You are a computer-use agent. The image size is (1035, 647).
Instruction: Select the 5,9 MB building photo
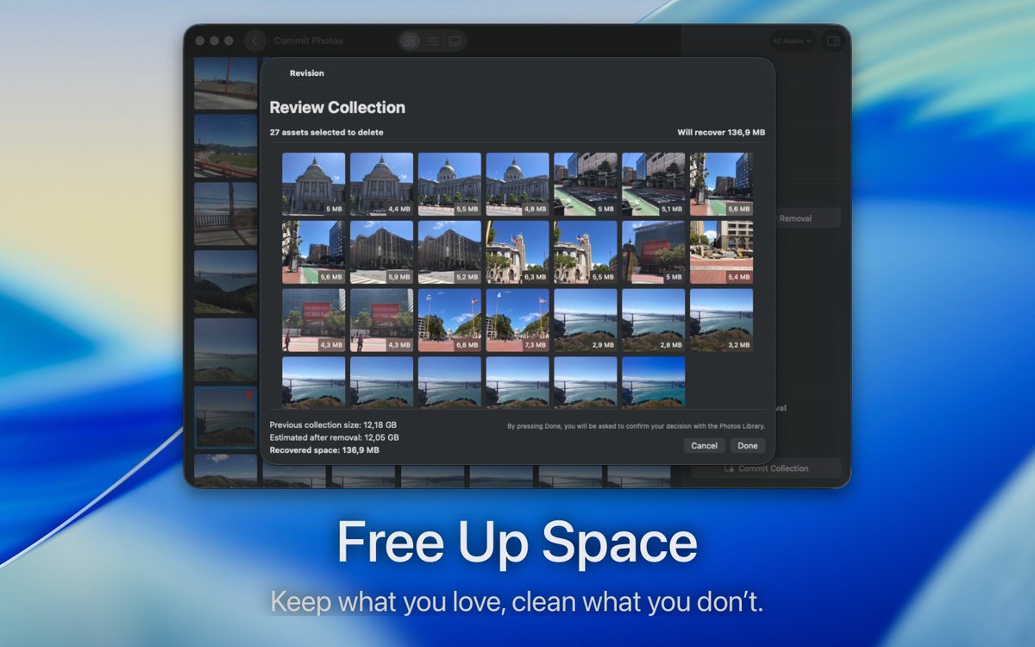[381, 252]
